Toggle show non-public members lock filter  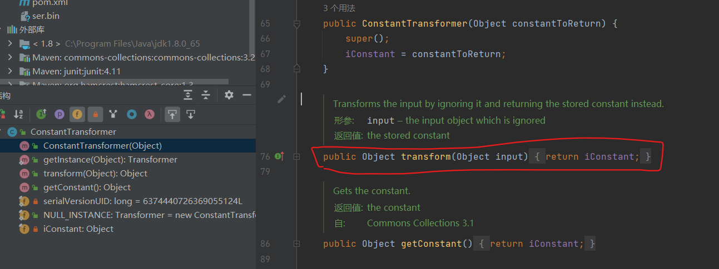[x=95, y=114]
